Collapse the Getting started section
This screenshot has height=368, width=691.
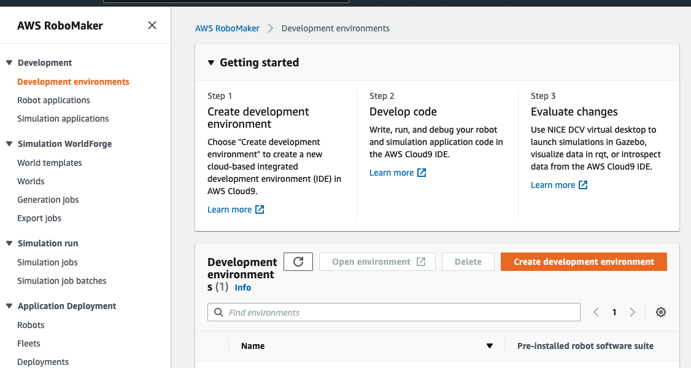tap(211, 63)
